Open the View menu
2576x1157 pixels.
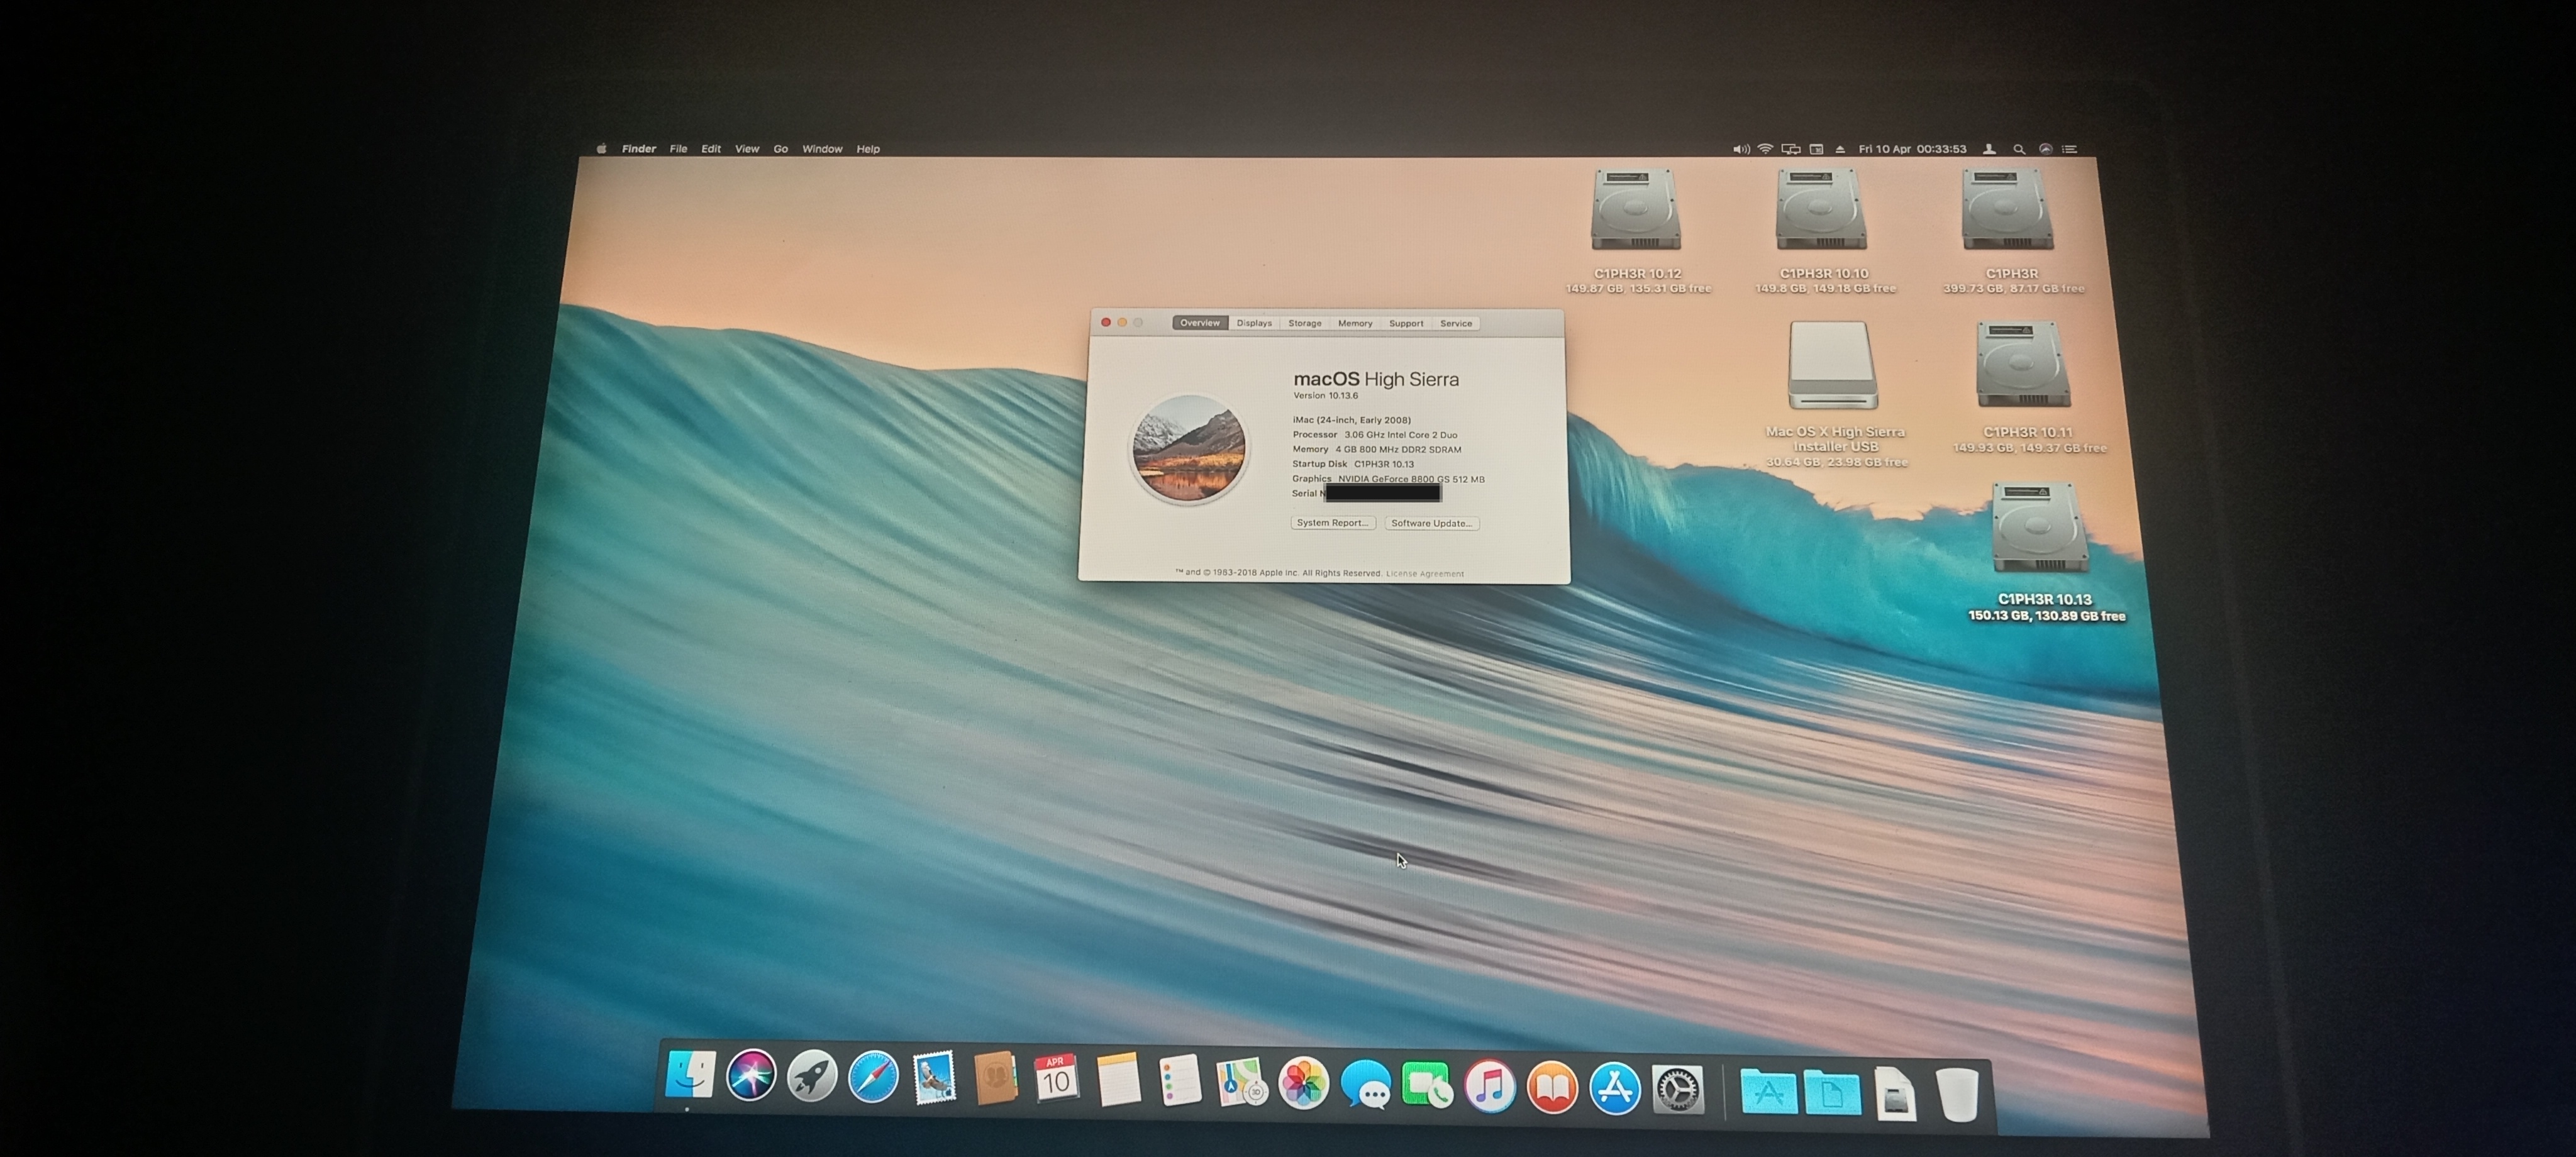point(747,149)
